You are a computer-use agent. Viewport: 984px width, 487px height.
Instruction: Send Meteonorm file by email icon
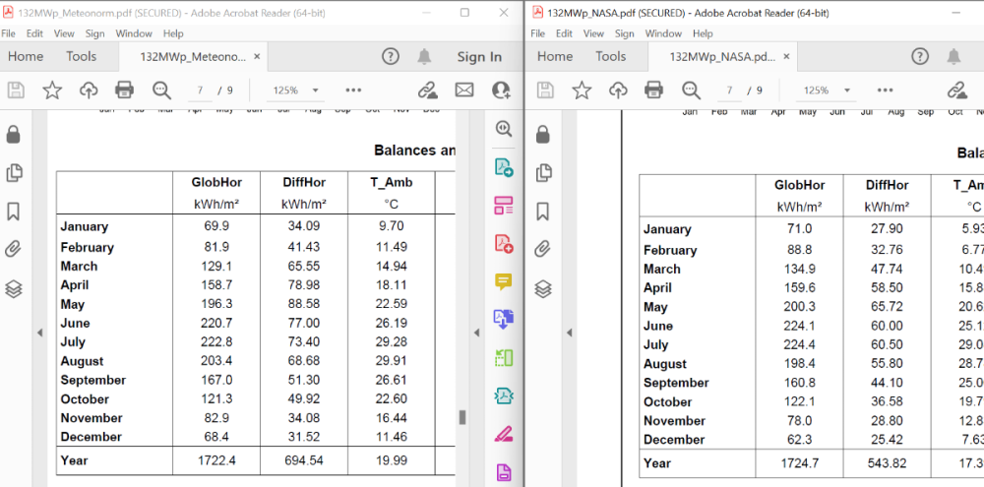[x=464, y=91]
